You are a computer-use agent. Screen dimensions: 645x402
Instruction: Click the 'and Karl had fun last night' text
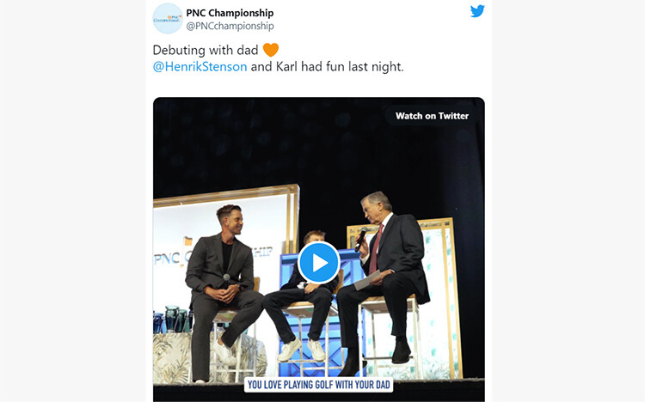pyautogui.click(x=328, y=67)
